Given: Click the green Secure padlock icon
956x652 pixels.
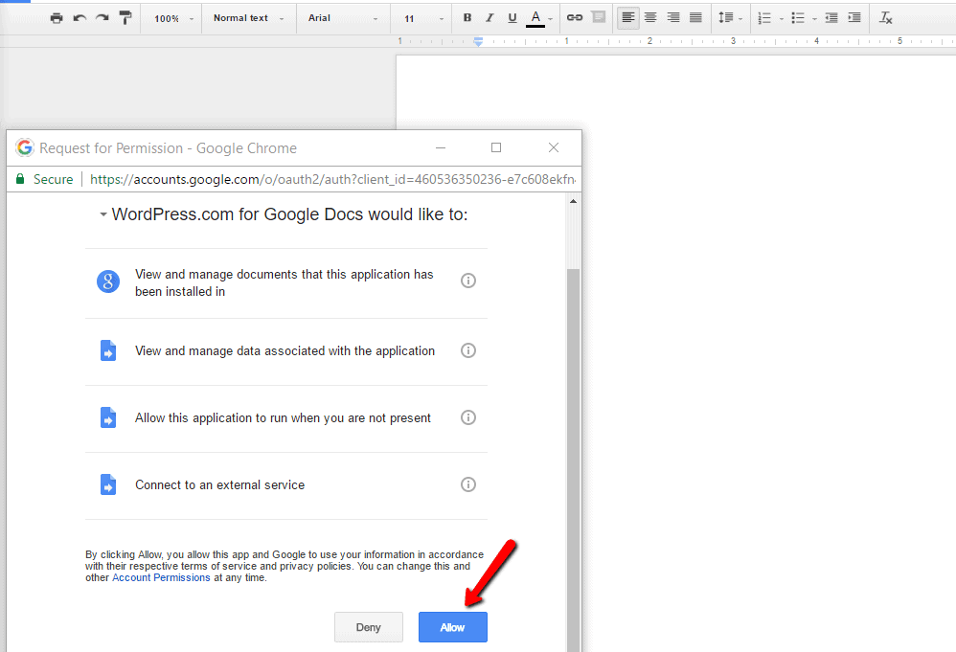Looking at the screenshot, I should coord(20,179).
